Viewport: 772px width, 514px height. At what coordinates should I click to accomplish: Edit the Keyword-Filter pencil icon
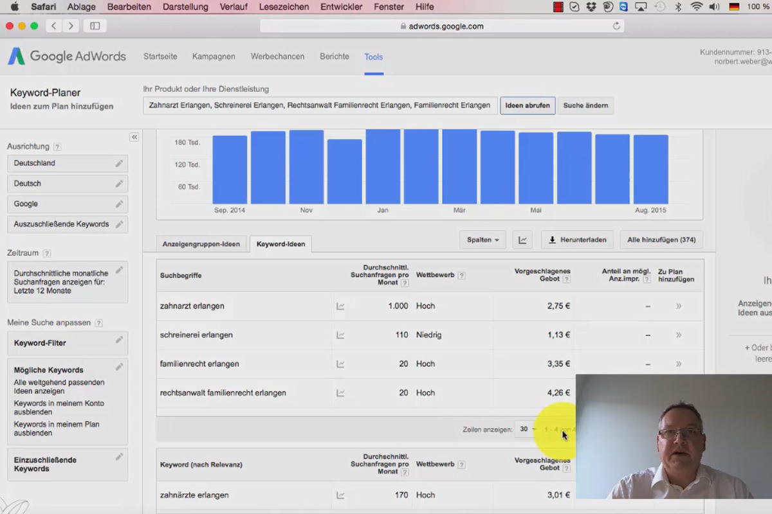(119, 339)
